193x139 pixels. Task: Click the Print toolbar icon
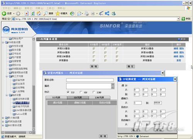coord(87,13)
